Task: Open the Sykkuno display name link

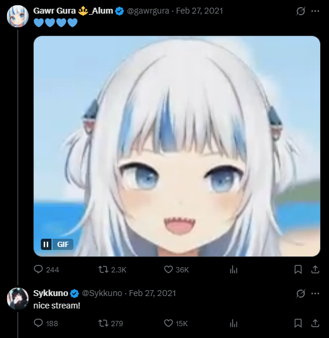Action: pyautogui.click(x=50, y=293)
